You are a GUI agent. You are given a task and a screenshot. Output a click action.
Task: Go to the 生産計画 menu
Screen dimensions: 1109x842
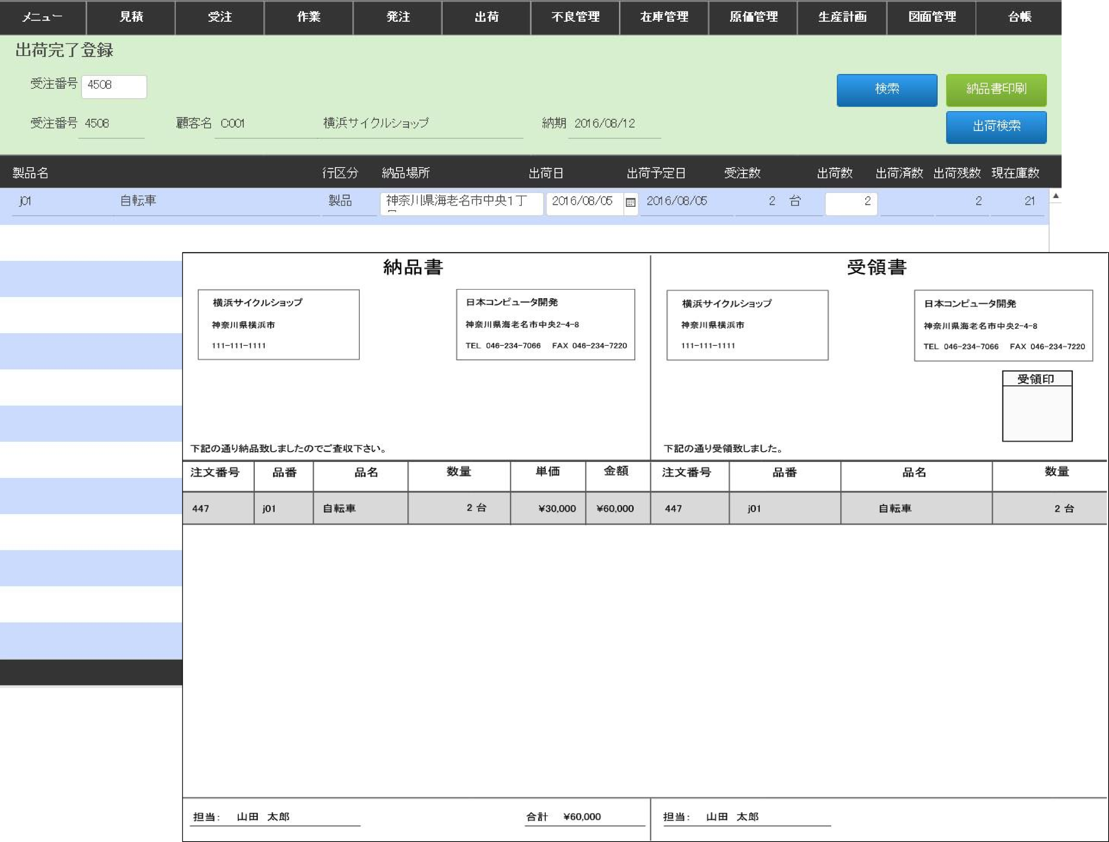click(842, 18)
